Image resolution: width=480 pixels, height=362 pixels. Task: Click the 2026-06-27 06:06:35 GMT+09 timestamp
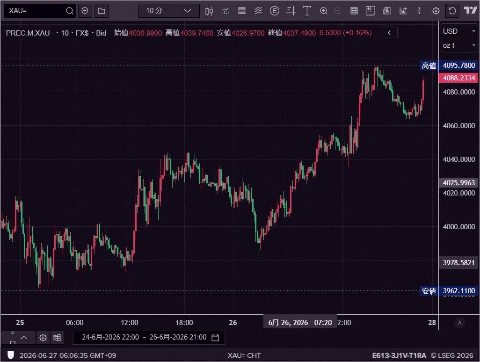point(68,355)
